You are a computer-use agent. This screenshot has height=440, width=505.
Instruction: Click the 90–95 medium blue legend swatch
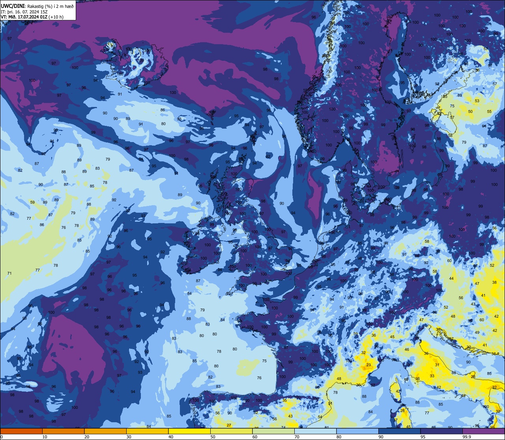tap(399, 431)
